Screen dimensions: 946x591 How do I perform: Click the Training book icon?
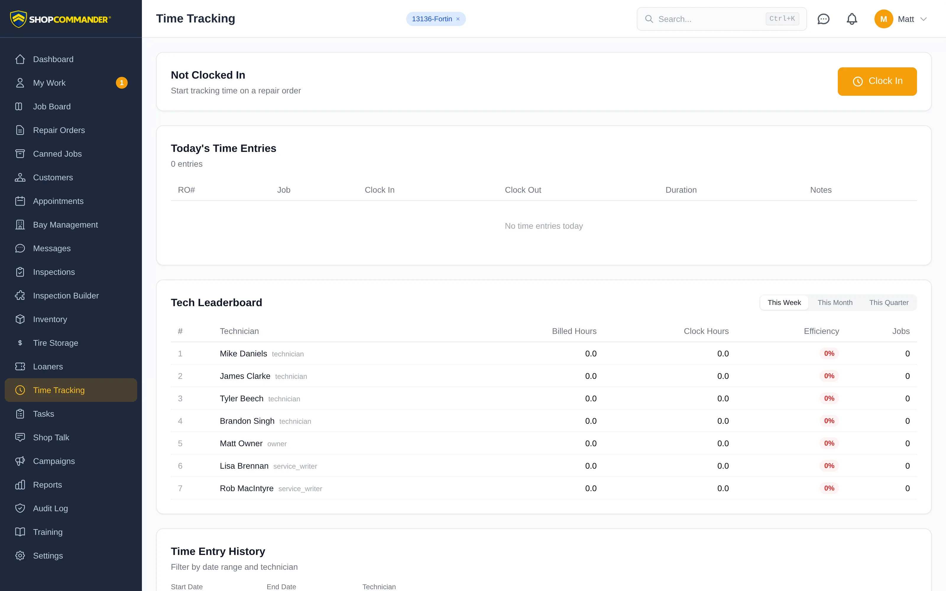[x=20, y=532]
